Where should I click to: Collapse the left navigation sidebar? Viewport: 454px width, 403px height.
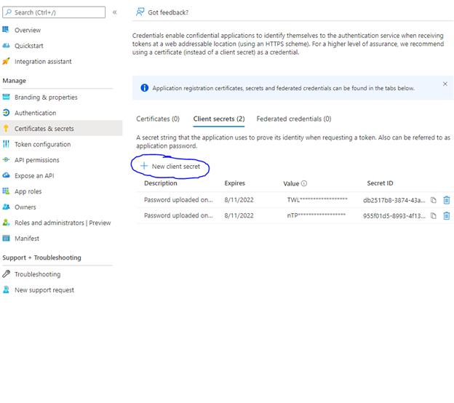tap(114, 12)
